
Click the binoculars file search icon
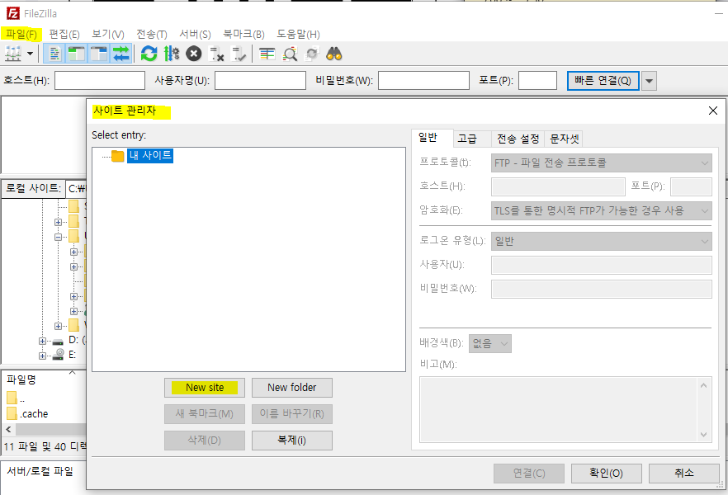pos(333,54)
